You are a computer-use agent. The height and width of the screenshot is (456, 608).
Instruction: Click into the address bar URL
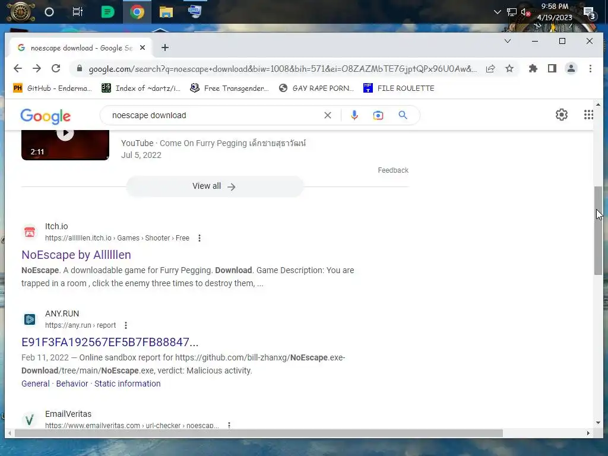pos(282,69)
